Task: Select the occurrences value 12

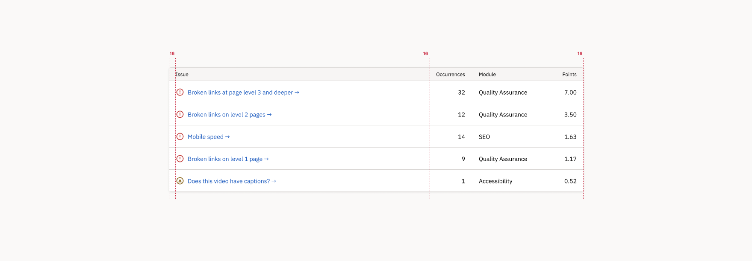Action: click(461, 115)
